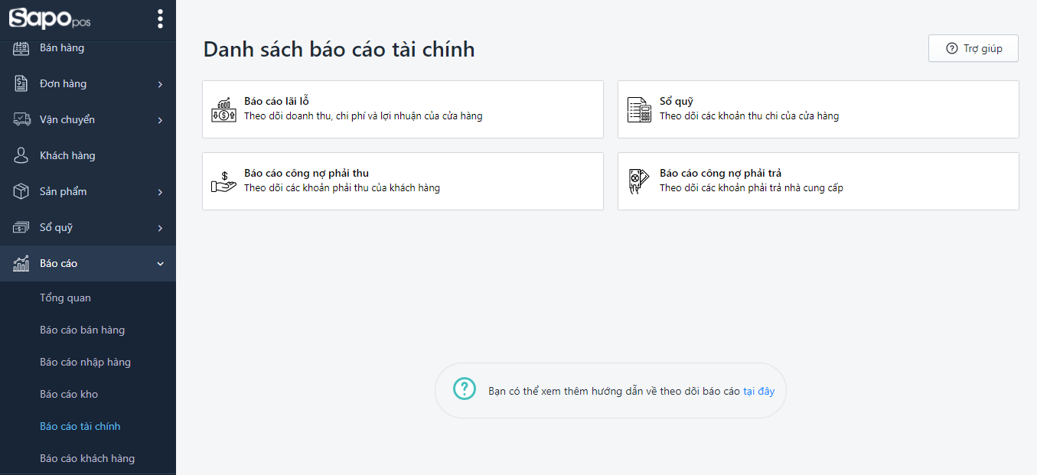The width and height of the screenshot is (1037, 475).
Task: Click the Báo cáo công nợ phải trả invoice icon
Action: [639, 181]
